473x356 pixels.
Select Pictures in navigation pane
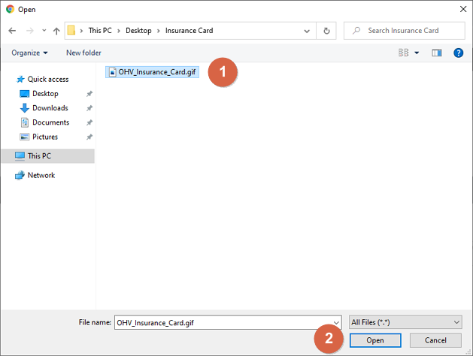44,137
